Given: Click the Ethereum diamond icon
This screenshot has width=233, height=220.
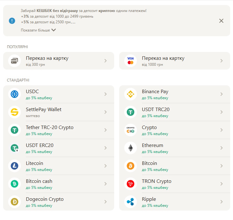Looking at the screenshot, I should click(131, 148).
